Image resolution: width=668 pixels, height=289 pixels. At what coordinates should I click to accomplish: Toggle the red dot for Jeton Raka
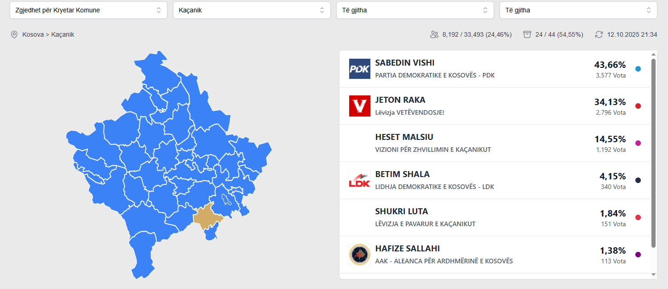638,106
